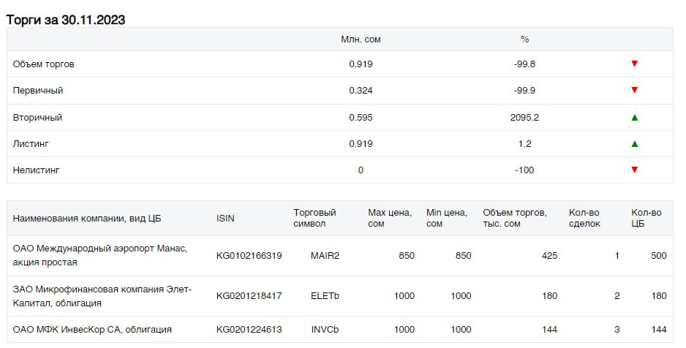The width and height of the screenshot is (686, 348).
Task: Click the 1000 max price for INVCb
Action: click(x=404, y=330)
